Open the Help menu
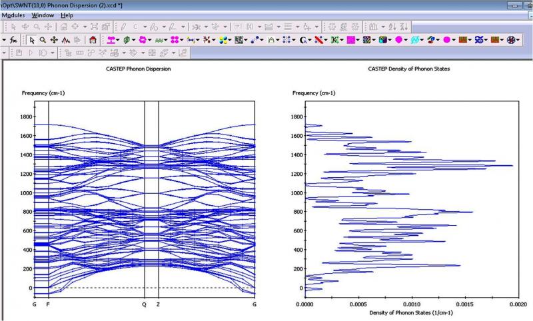This screenshot has height=321, width=533. pyautogui.click(x=67, y=15)
